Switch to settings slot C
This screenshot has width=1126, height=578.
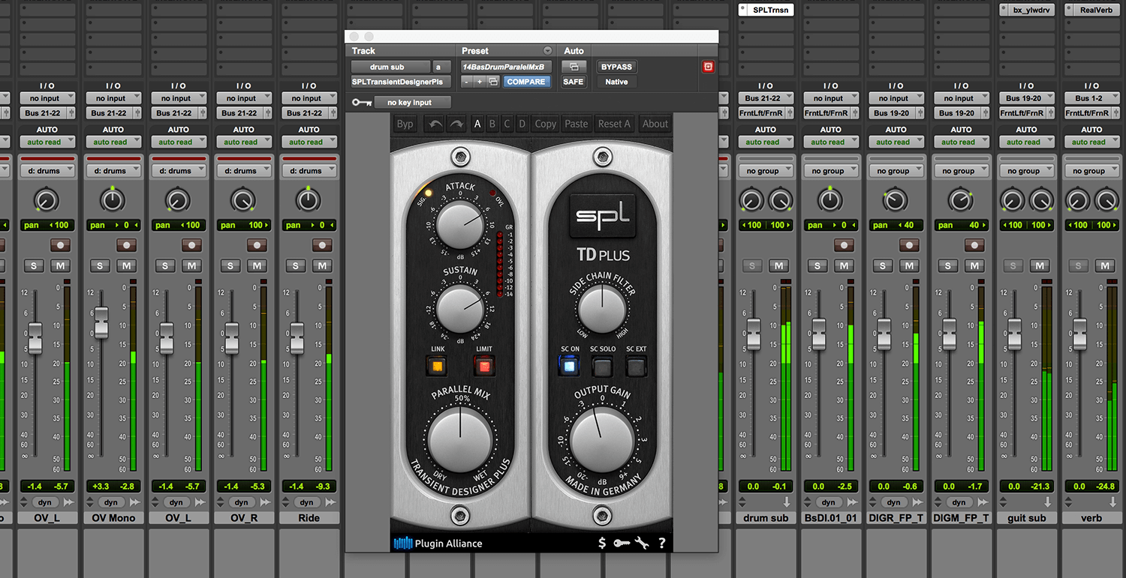pos(507,124)
